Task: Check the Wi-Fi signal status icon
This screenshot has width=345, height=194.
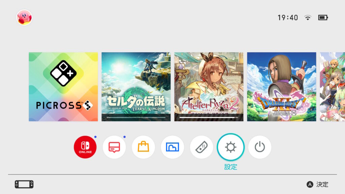Action: (x=308, y=18)
